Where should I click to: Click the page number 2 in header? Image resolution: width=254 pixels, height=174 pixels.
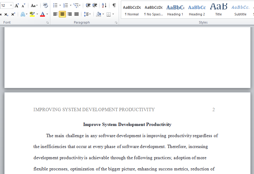[x=214, y=110]
